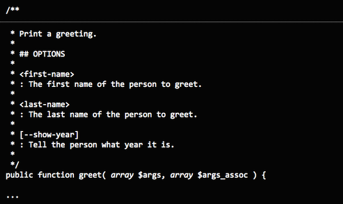The width and height of the screenshot is (343, 204).
Task: Click the 'public' keyword
Action: [19, 175]
